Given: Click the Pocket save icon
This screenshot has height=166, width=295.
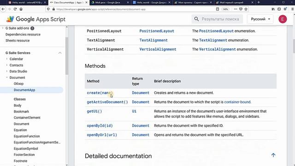Looking at the screenshot, I should [241, 9].
